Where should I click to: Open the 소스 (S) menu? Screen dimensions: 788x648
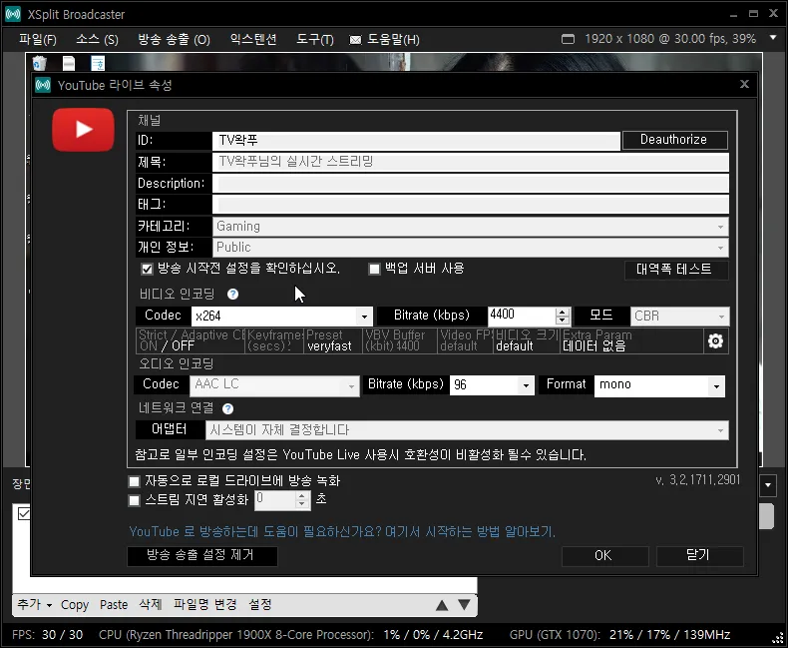pyautogui.click(x=97, y=39)
